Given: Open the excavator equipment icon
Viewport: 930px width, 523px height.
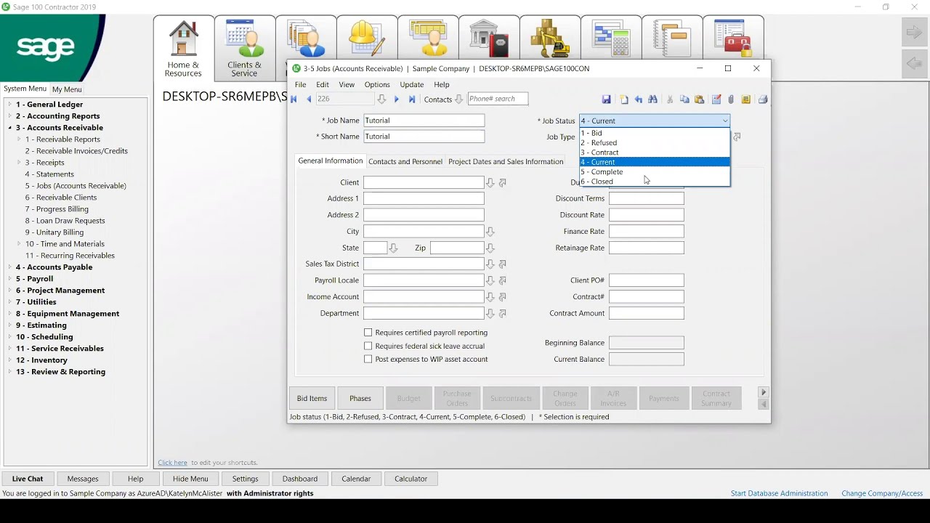Looking at the screenshot, I should 550,38.
